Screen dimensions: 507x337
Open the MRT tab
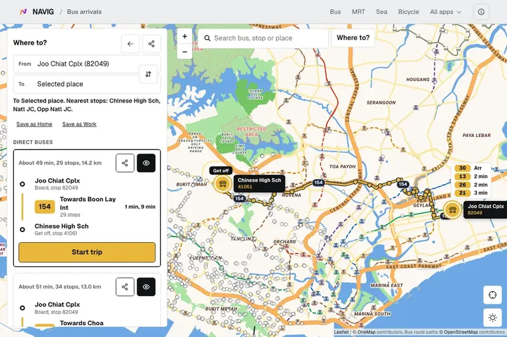[x=358, y=12]
